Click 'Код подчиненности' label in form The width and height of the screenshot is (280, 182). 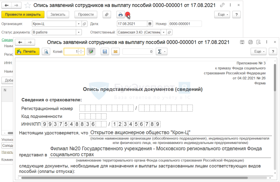pos(42,116)
